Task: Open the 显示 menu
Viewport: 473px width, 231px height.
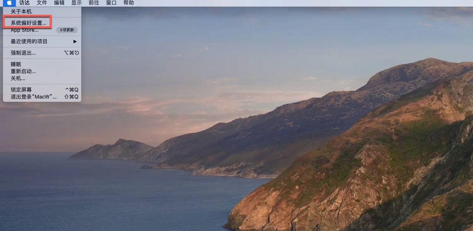Action: [x=76, y=3]
